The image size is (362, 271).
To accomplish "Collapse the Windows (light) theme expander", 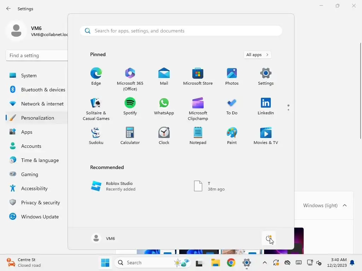I will pos(344,205).
